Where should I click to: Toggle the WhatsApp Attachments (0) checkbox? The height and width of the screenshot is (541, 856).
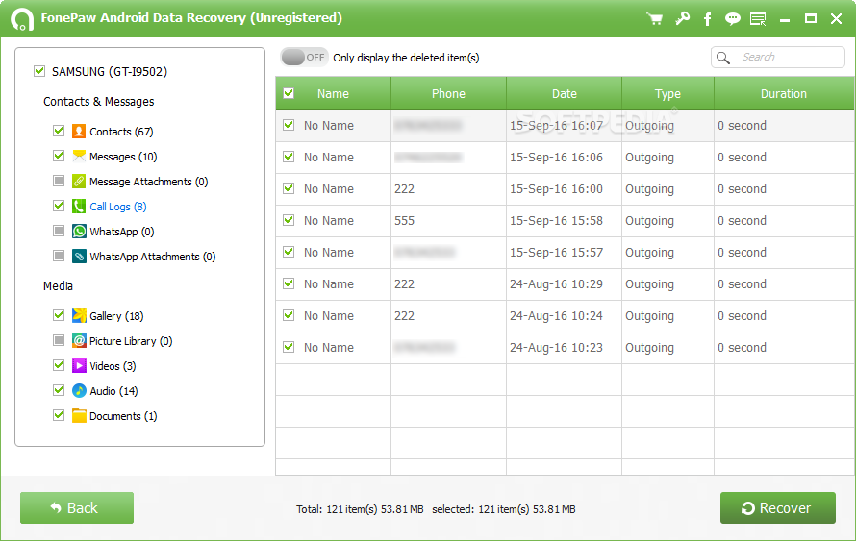(x=59, y=256)
